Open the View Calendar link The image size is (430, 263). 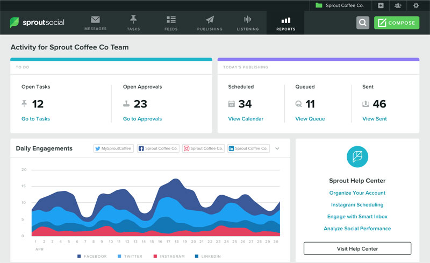tap(246, 119)
